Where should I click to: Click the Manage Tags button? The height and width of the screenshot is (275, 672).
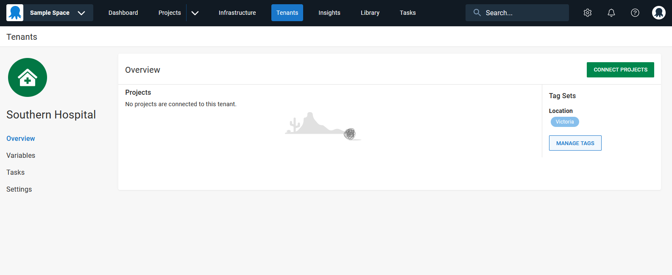pyautogui.click(x=575, y=143)
